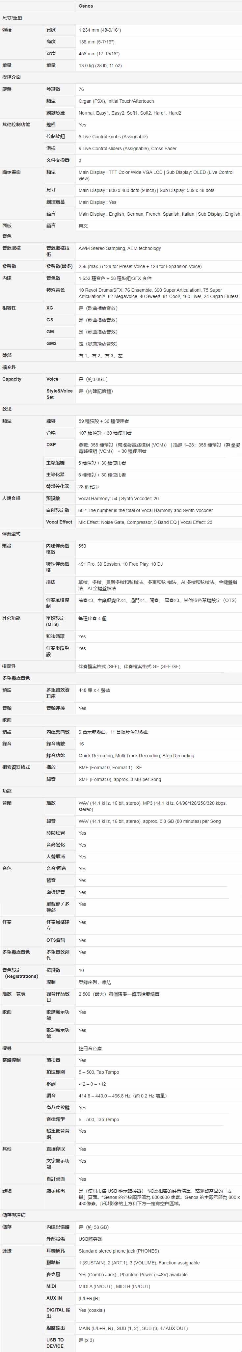Select the width value '1,234 mm (48-9/16")'
This screenshot has width=242, height=1352.
(x=100, y=30)
